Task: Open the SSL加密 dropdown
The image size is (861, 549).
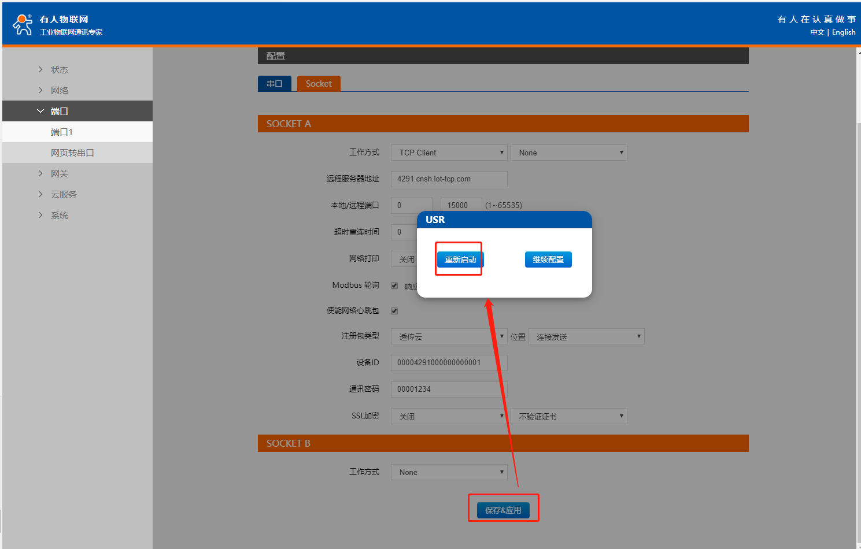Action: pyautogui.click(x=449, y=416)
